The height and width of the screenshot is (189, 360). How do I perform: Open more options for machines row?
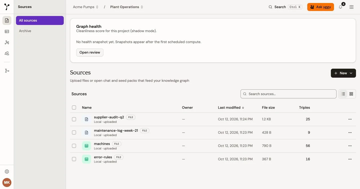click(x=350, y=146)
